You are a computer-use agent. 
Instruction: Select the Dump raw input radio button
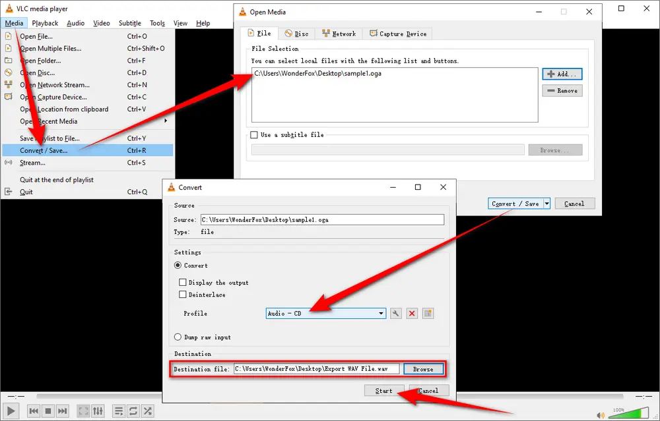coord(178,337)
